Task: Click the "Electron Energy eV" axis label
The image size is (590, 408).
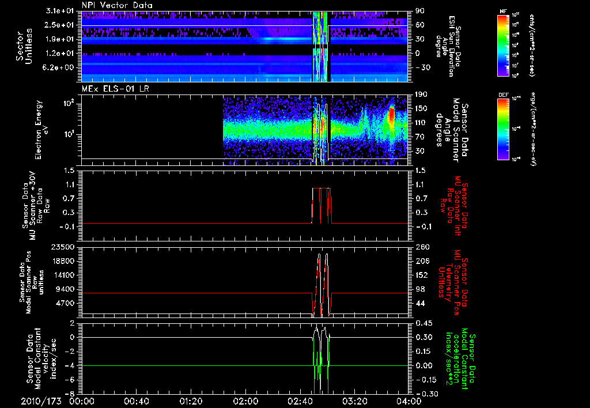Action: pos(41,130)
